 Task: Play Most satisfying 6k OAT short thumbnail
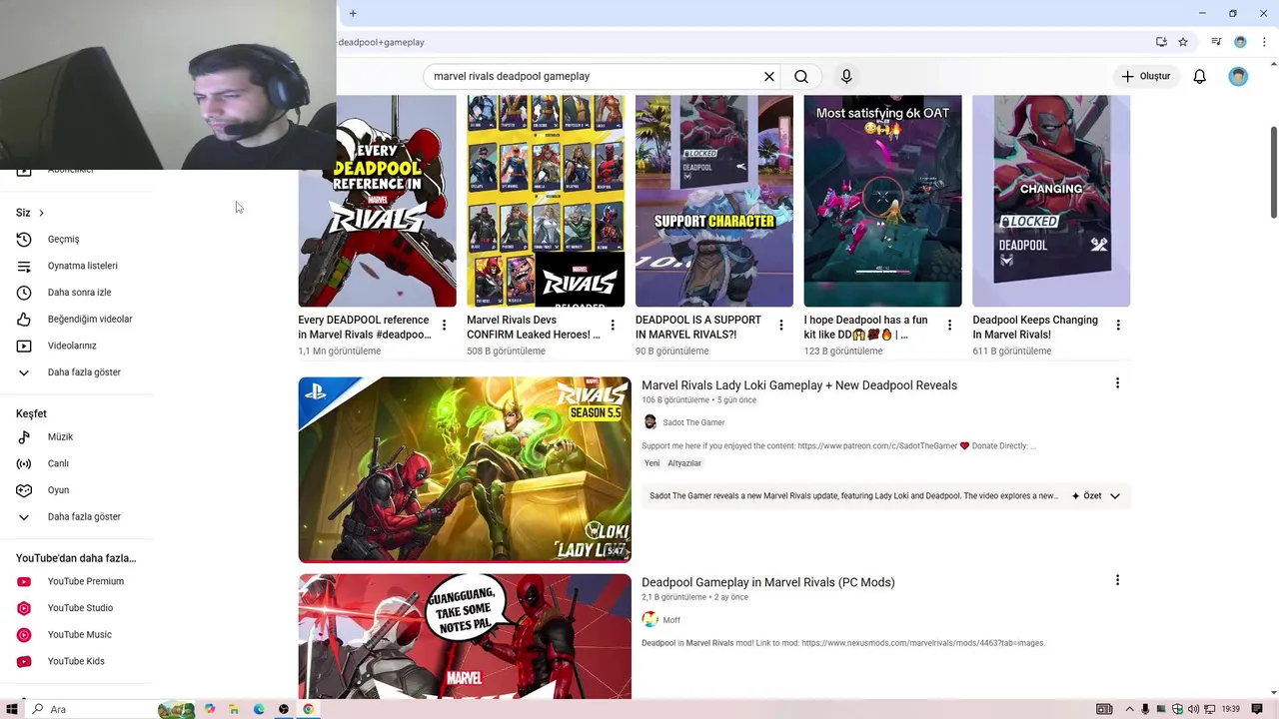pos(883,201)
